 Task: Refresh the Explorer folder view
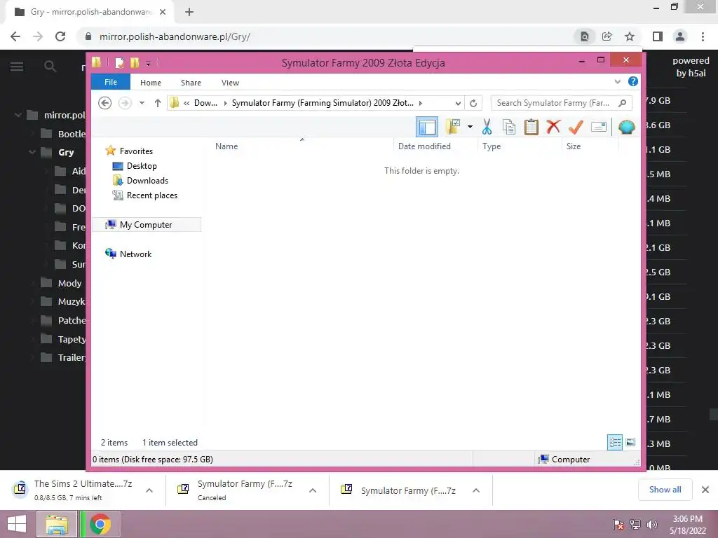click(x=473, y=104)
